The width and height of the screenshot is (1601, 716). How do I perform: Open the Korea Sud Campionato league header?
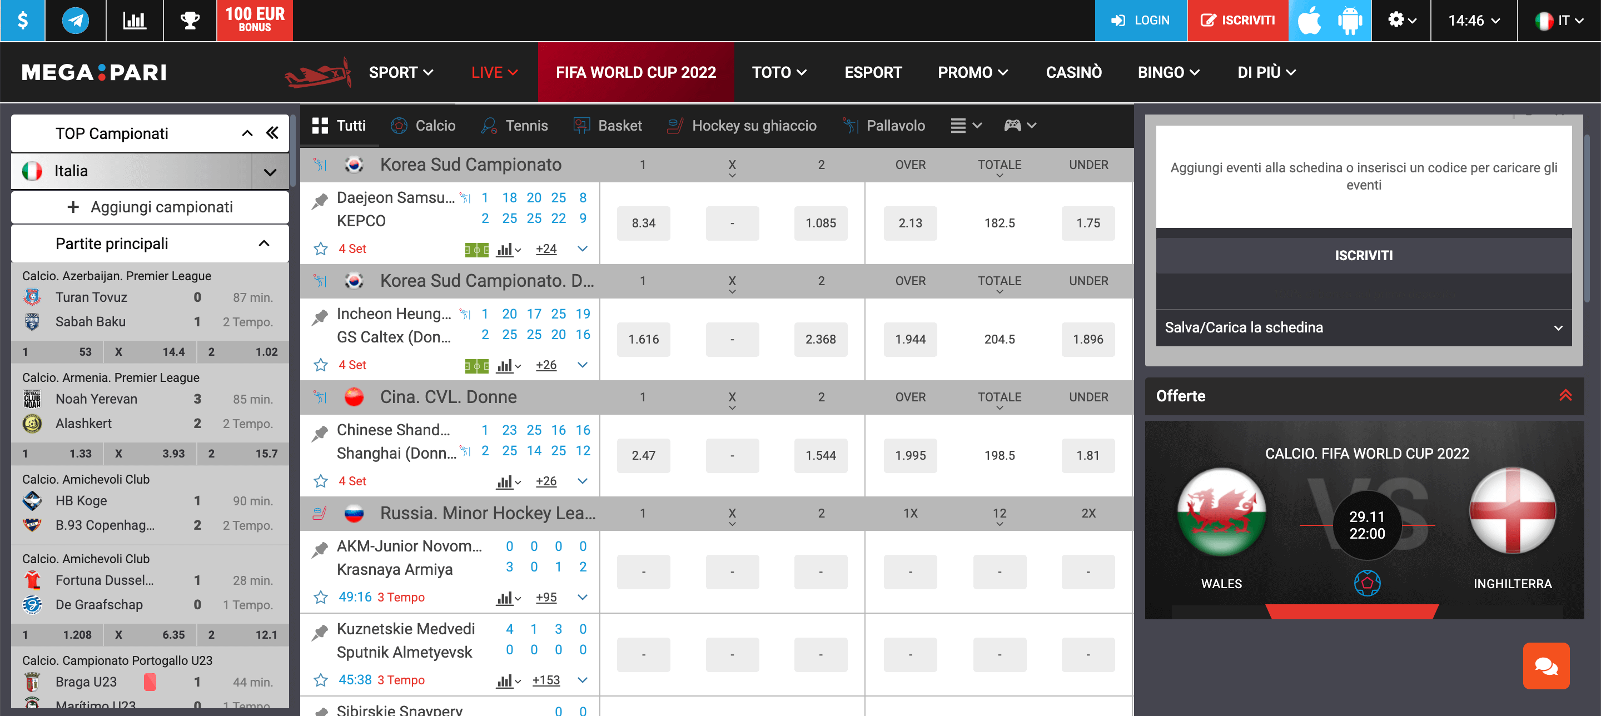point(470,165)
